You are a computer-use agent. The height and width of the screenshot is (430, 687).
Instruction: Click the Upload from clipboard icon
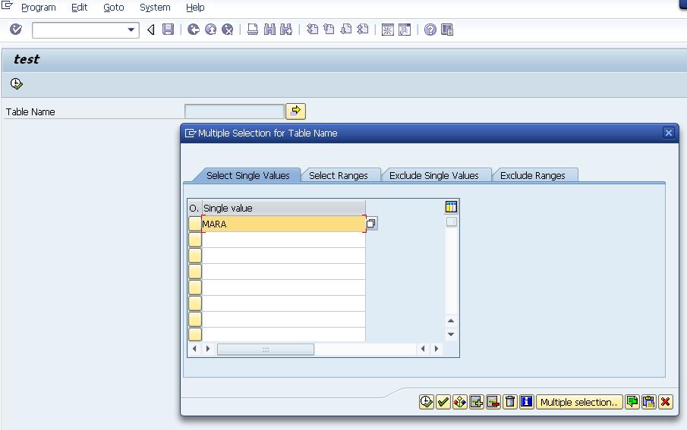[x=649, y=402]
